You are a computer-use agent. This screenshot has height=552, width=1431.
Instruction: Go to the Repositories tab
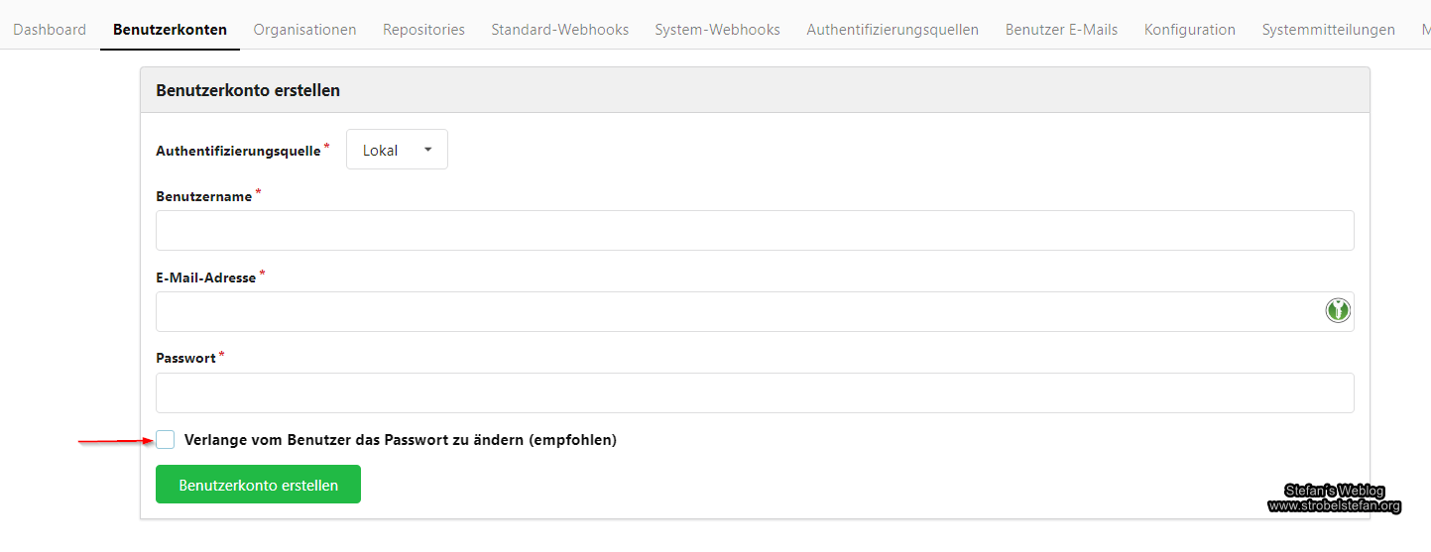pyautogui.click(x=423, y=30)
